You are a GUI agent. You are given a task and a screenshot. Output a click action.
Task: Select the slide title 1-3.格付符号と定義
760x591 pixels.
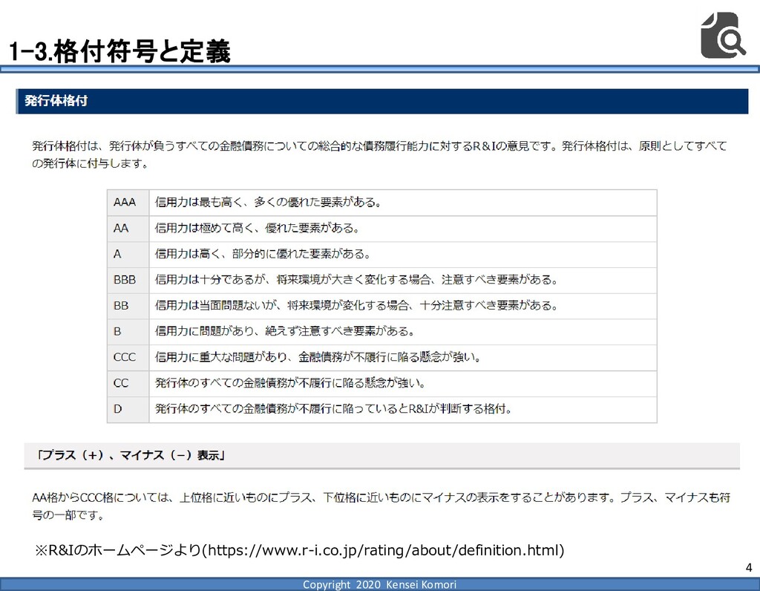[119, 51]
